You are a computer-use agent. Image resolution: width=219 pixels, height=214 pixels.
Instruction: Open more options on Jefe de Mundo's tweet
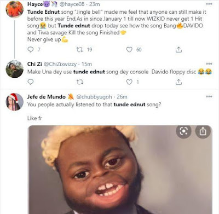[209, 96]
